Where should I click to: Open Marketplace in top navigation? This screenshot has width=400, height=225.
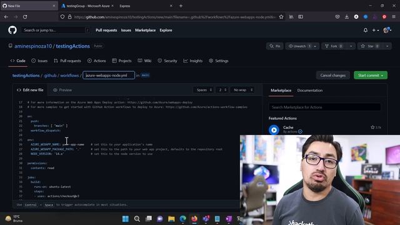click(145, 30)
